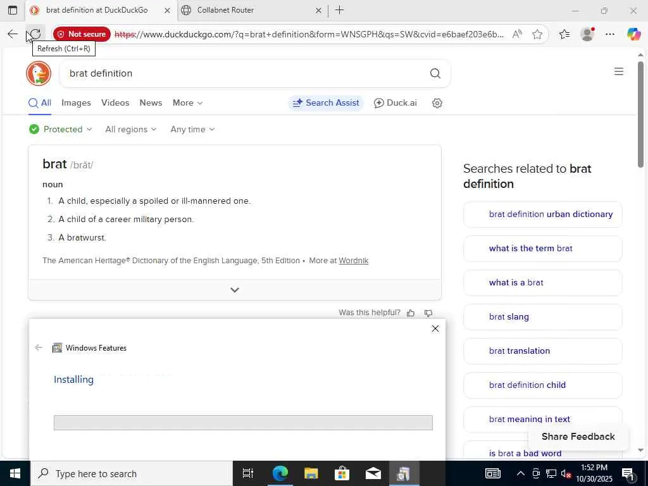Switch to the Images results tab

(x=76, y=103)
